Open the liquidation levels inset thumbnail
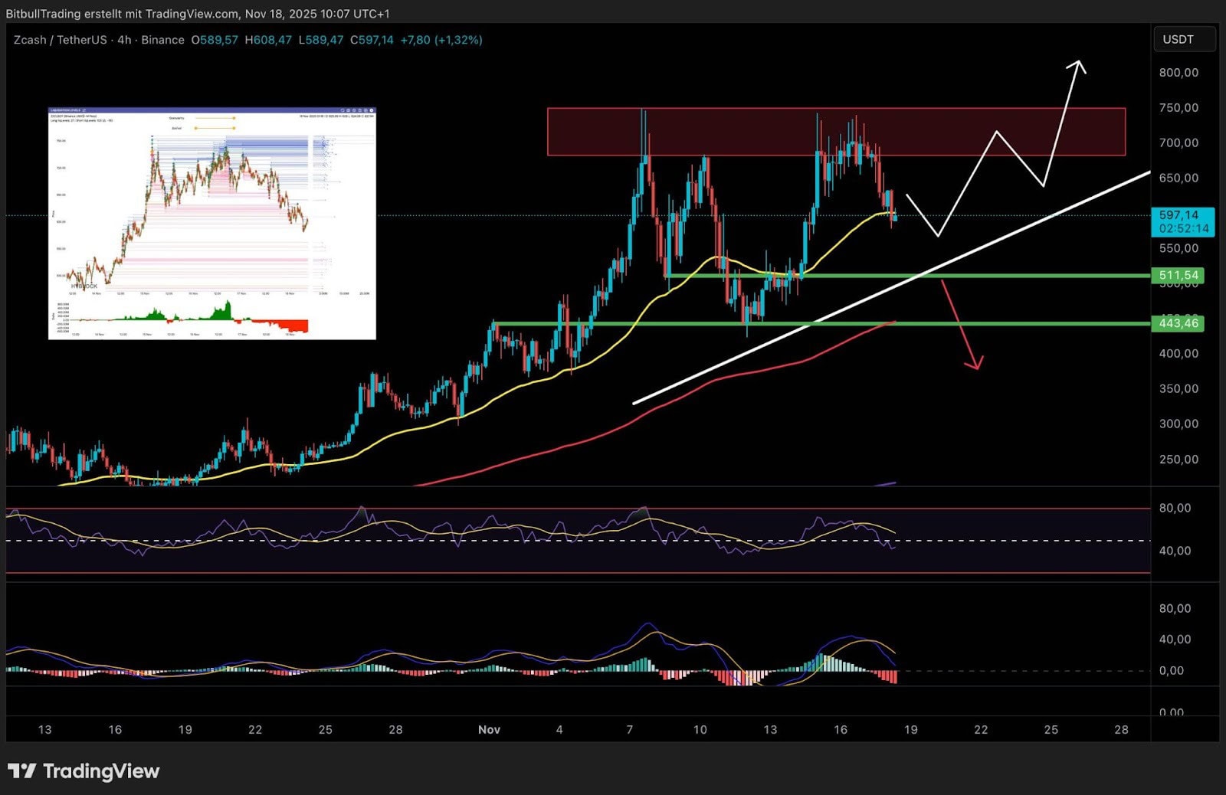The width and height of the screenshot is (1226, 795). 212,223
